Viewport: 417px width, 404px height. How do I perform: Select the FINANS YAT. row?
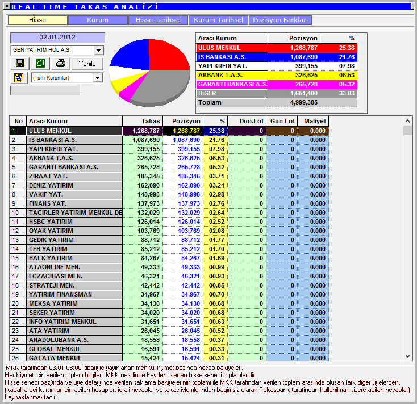click(x=169, y=203)
